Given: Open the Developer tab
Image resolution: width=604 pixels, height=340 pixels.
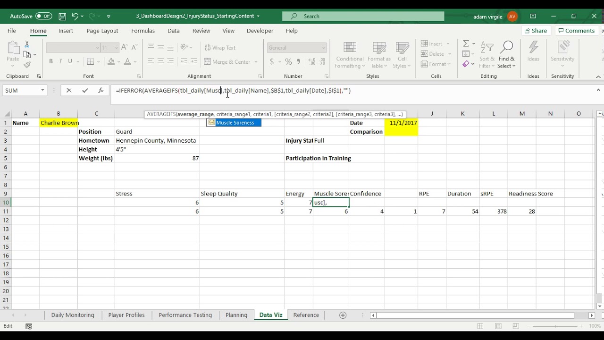Looking at the screenshot, I should coord(260,31).
